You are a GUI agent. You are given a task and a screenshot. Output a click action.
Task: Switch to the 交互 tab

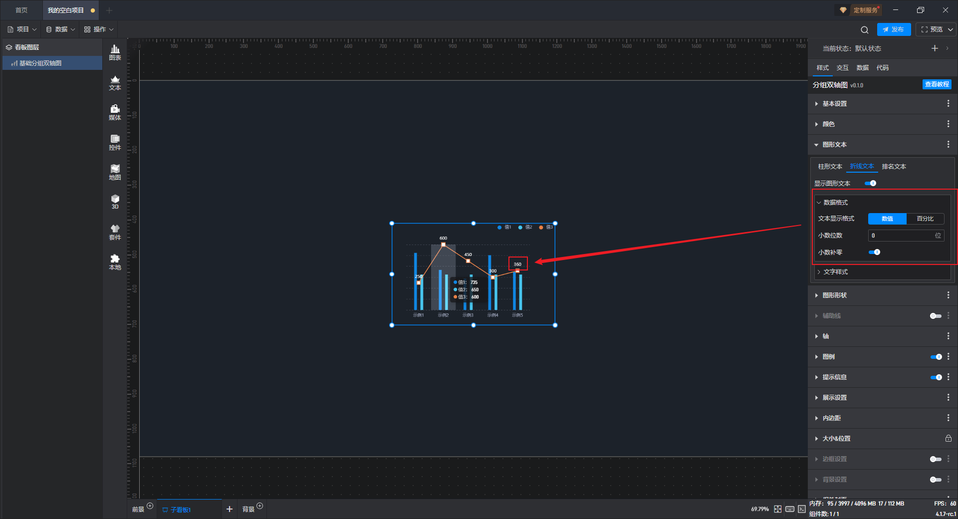point(842,67)
